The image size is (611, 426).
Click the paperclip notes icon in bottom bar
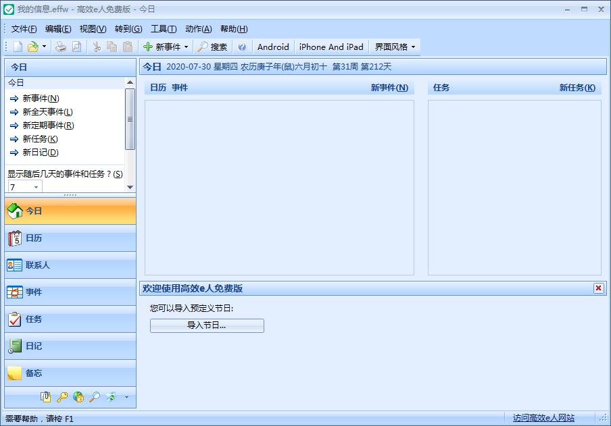click(x=45, y=397)
